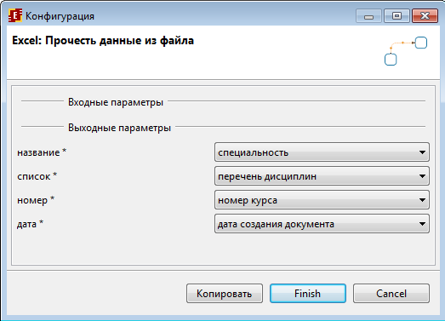
Task: Click the Выходные параметры section header
Action: point(119,128)
